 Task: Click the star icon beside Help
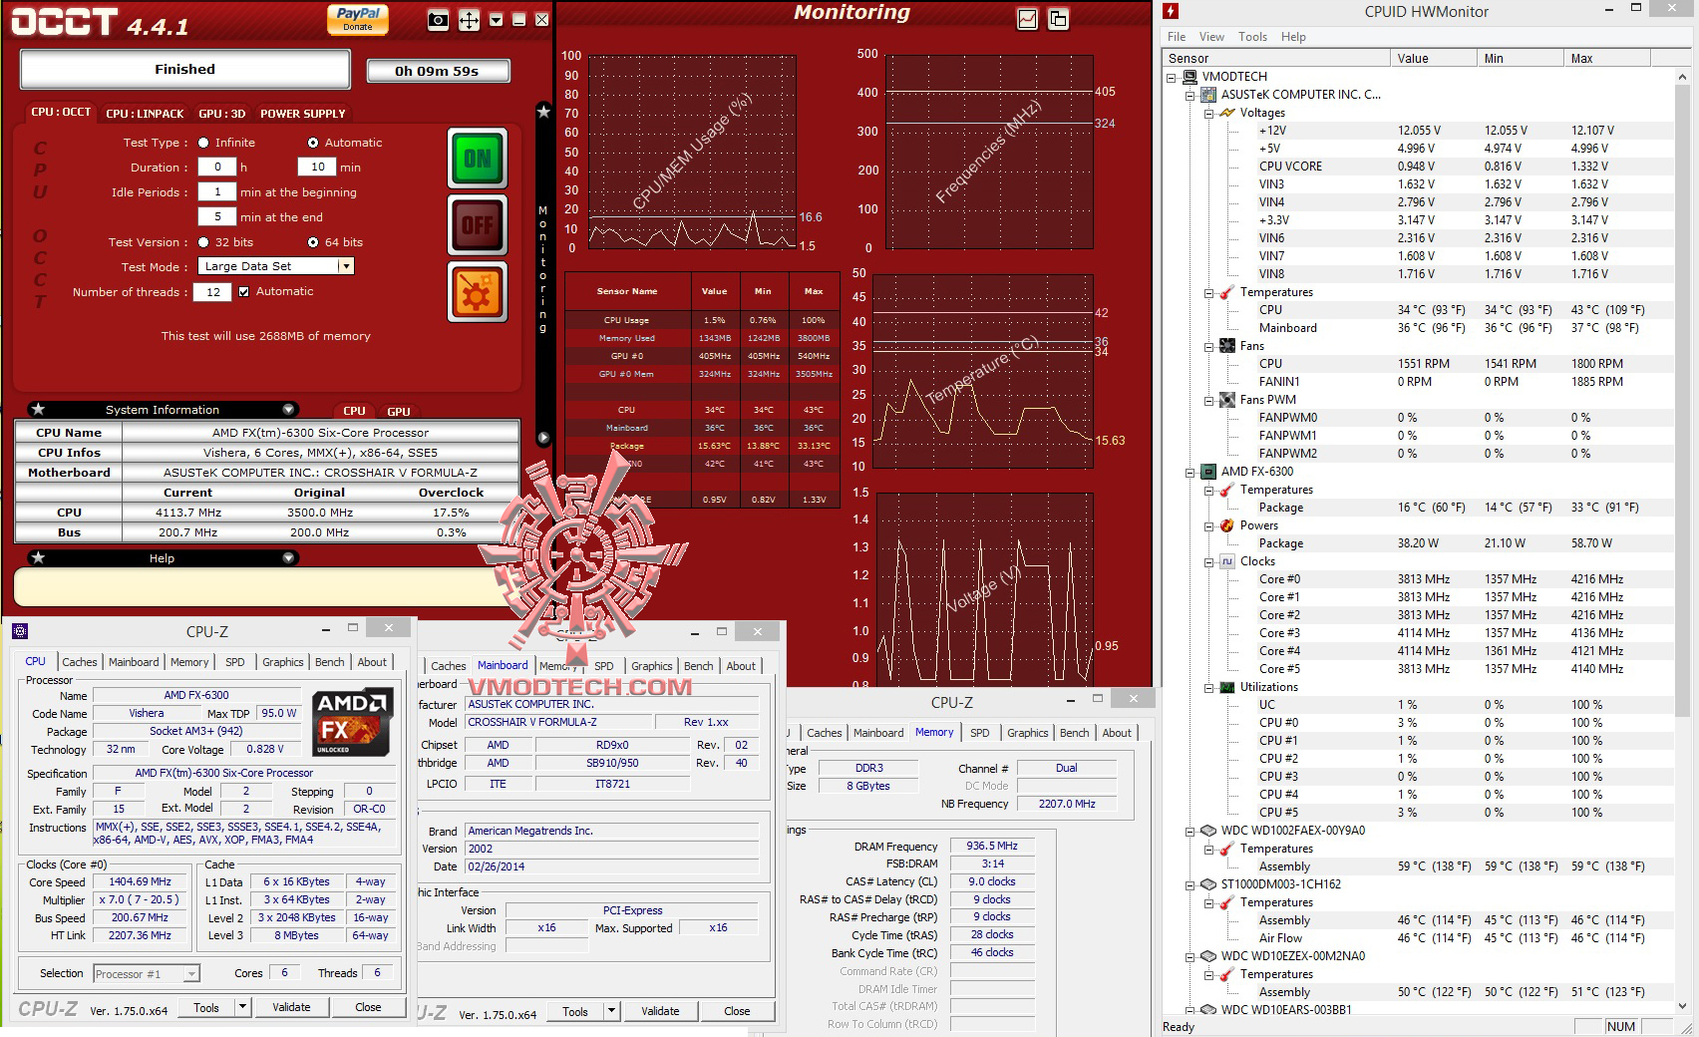pyautogui.click(x=38, y=557)
